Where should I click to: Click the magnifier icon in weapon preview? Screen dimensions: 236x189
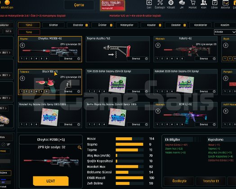click(80, 148)
